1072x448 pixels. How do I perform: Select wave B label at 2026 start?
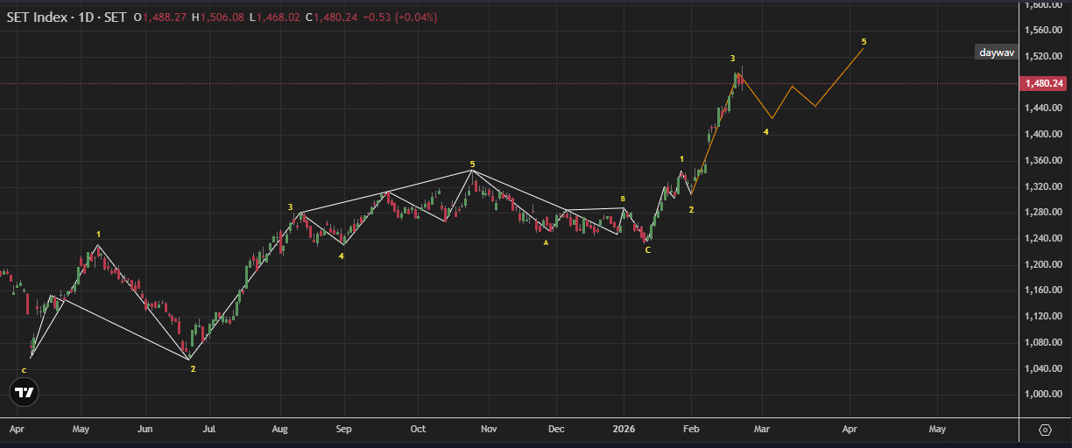623,199
